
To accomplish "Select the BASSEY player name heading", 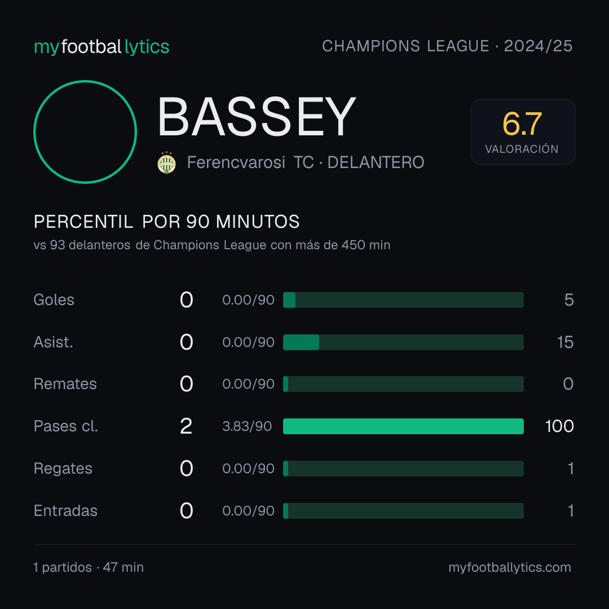I will point(257,117).
